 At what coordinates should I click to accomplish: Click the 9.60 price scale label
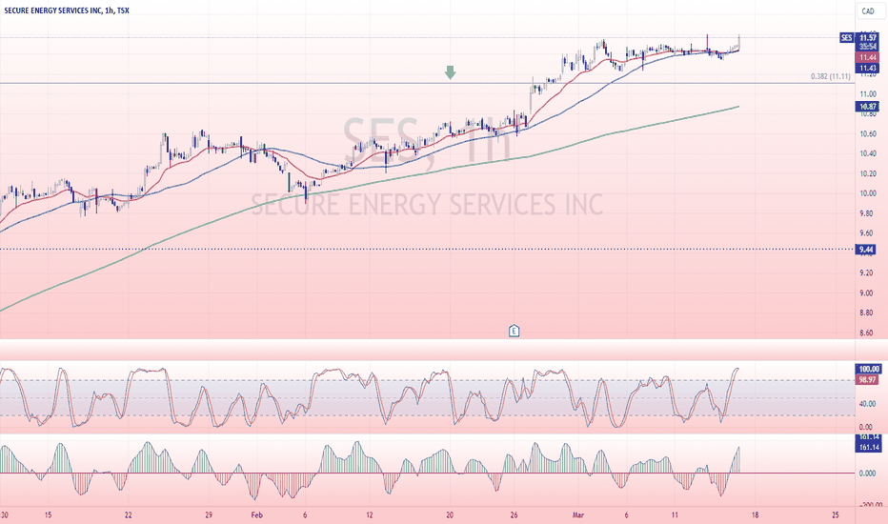coord(868,233)
